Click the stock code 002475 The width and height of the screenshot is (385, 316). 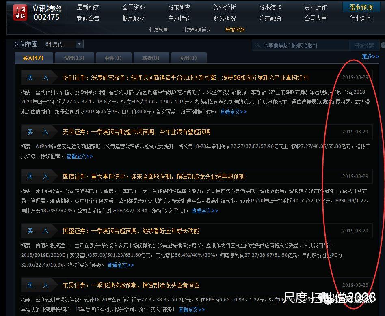[x=46, y=17]
